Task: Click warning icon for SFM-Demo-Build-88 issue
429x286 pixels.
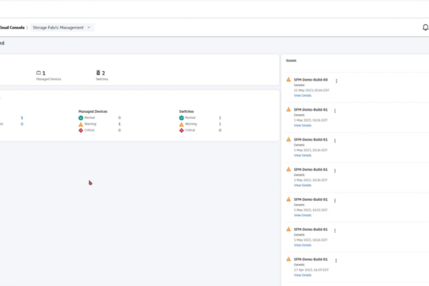Action: coord(288,80)
